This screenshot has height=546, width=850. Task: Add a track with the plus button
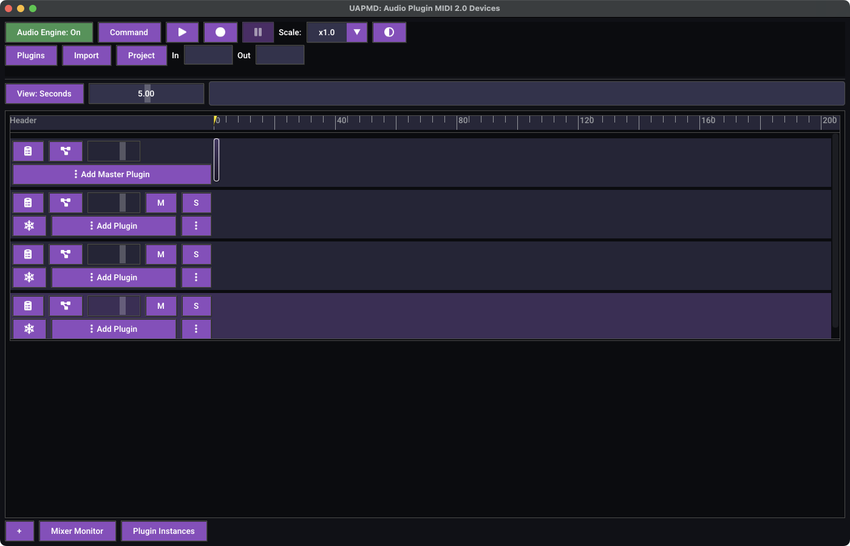point(19,531)
